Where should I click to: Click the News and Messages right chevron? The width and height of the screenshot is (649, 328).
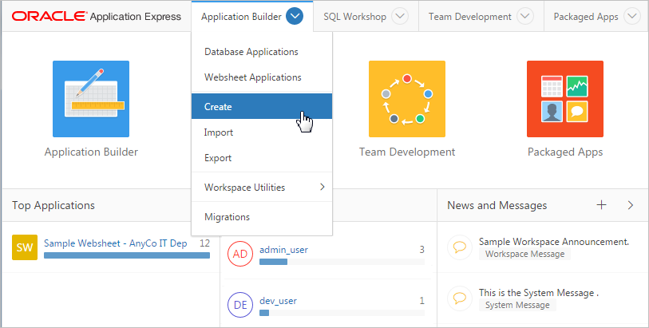click(630, 205)
